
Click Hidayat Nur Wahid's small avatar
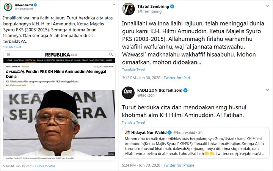127,133
